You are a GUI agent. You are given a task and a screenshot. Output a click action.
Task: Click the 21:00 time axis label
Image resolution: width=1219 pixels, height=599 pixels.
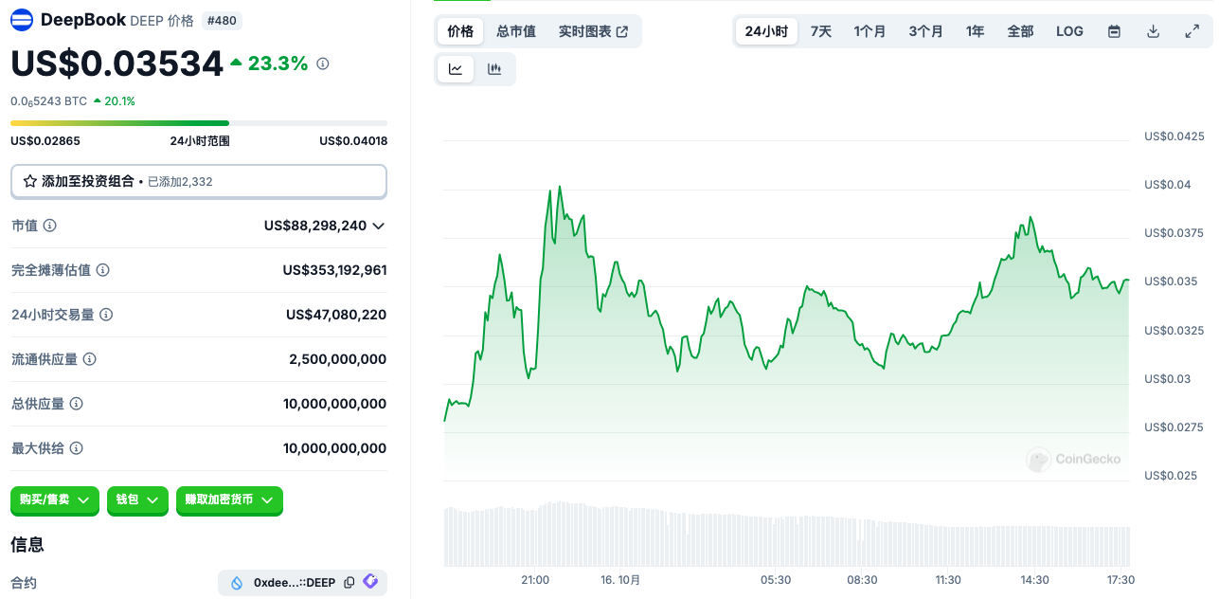tap(535, 580)
